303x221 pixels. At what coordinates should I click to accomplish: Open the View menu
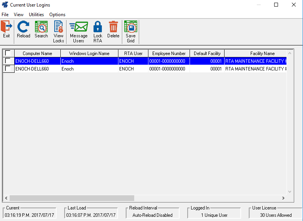(x=18, y=15)
